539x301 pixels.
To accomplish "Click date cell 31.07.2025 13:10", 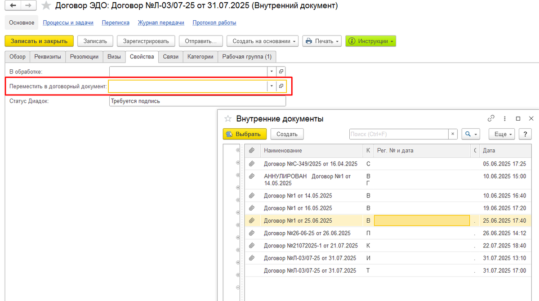I will (x=504, y=258).
